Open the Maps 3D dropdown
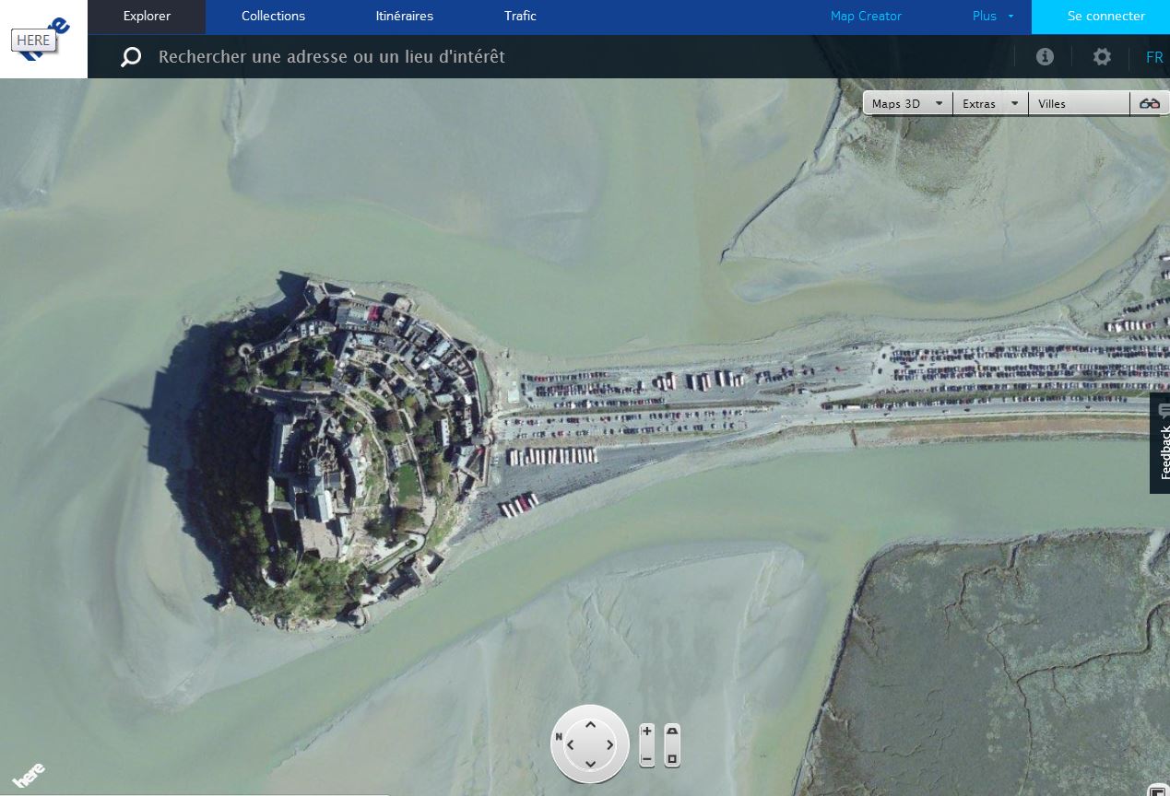Viewport: 1170px width, 796px height. pos(907,103)
